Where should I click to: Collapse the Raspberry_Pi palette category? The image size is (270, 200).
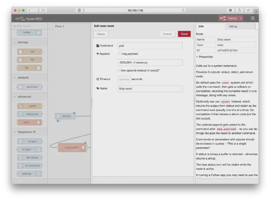click(x=26, y=132)
